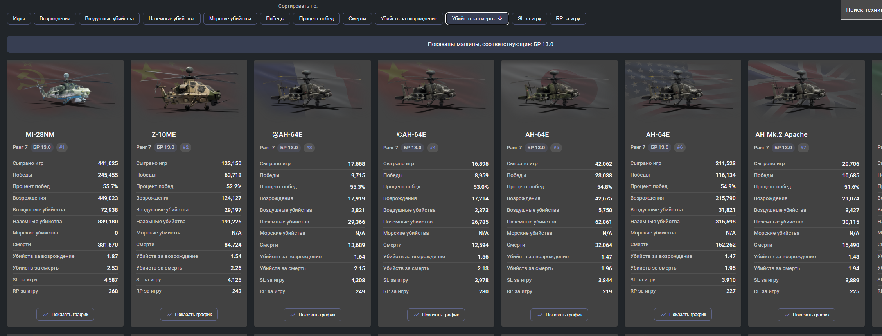Reverse the active Убийств за смерть sort
This screenshot has height=336, width=882.
tap(477, 19)
